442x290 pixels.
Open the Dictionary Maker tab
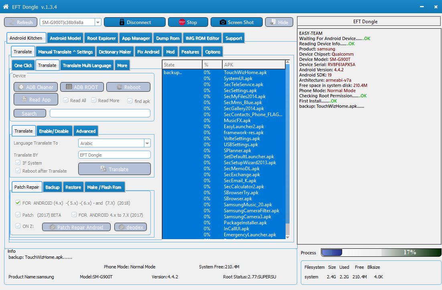tap(115, 52)
